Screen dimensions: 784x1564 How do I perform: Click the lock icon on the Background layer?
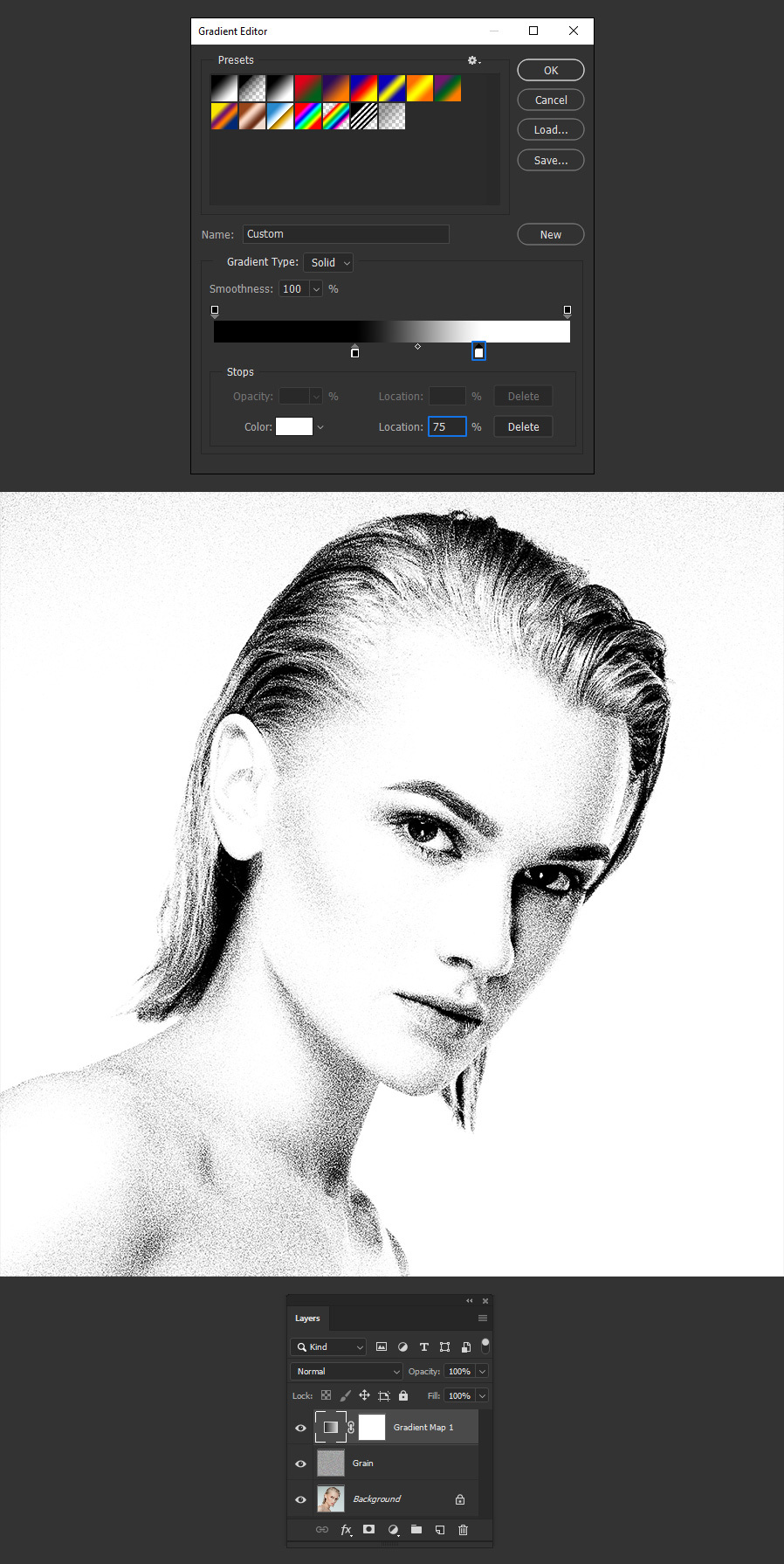coord(460,1498)
